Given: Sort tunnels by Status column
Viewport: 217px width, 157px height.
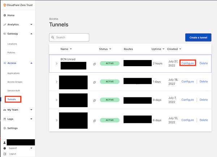Looking at the screenshot, I should tap(105, 49).
